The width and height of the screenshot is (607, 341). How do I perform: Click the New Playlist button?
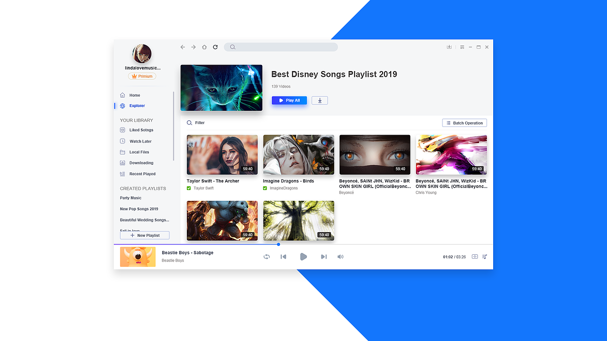[145, 235]
